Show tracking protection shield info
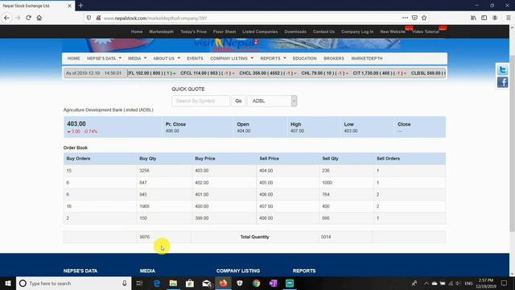 89,18
